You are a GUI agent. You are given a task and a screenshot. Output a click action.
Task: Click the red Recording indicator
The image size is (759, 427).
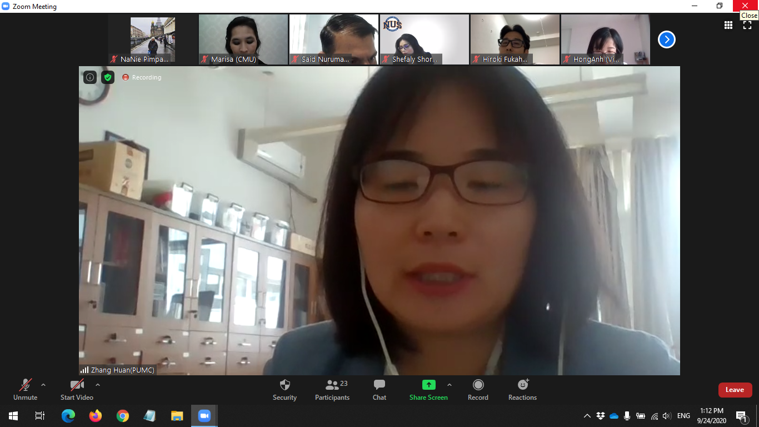tap(142, 77)
